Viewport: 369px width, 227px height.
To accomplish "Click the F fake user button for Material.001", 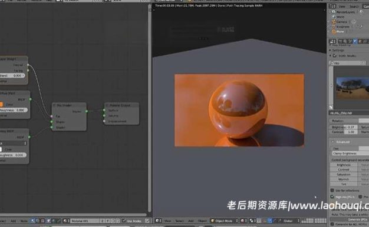I will [x=108, y=221].
